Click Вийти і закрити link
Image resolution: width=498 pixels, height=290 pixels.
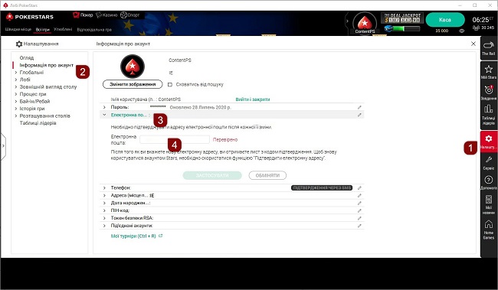coord(253,99)
